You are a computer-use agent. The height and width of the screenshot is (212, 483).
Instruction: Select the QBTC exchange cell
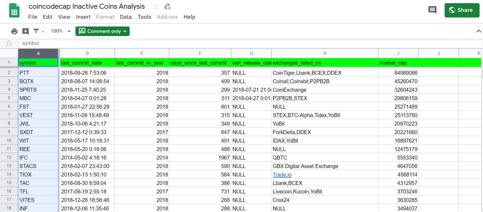(325, 157)
